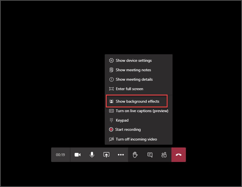Screen dimensions: 242x187
Task: Select Show device settings
Action: (x=138, y=60)
